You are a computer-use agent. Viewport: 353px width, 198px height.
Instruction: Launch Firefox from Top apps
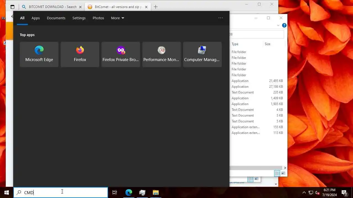click(80, 54)
